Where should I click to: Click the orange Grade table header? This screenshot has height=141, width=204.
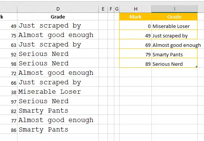point(174,17)
